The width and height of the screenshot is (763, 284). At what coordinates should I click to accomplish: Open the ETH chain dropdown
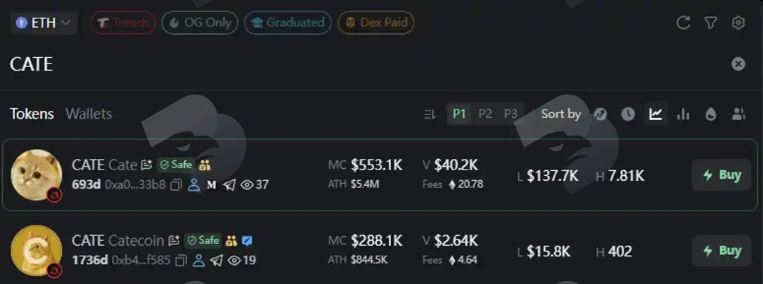[x=43, y=23]
